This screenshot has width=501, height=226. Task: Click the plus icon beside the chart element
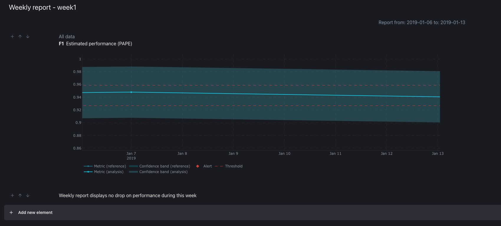click(x=12, y=36)
